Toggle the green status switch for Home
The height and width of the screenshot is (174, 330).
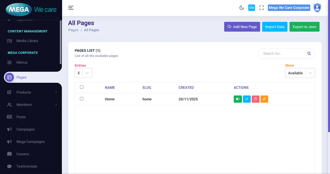tap(238, 99)
